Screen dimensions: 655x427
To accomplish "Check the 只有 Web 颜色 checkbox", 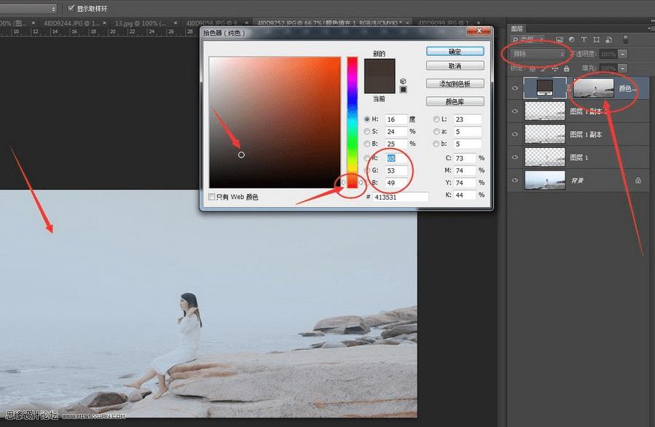I will pyautogui.click(x=211, y=197).
